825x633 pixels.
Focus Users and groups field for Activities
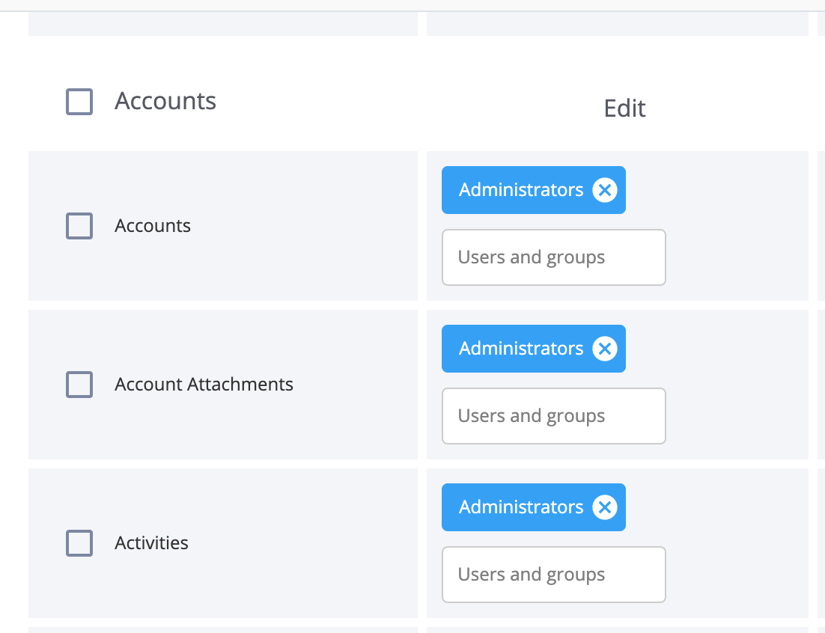click(x=553, y=575)
